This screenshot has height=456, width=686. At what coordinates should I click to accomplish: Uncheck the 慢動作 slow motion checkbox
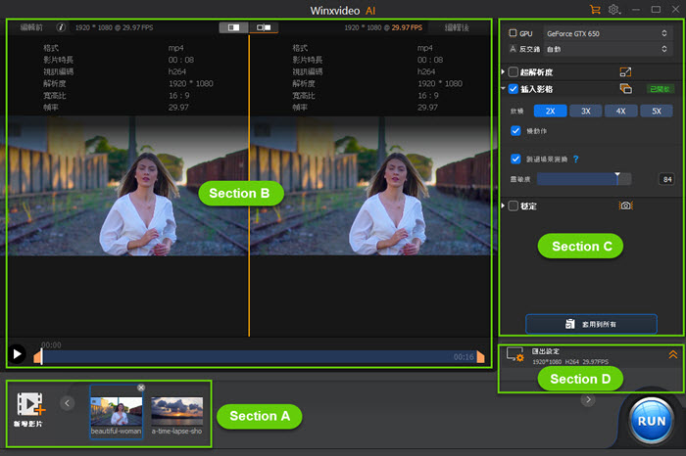point(515,130)
